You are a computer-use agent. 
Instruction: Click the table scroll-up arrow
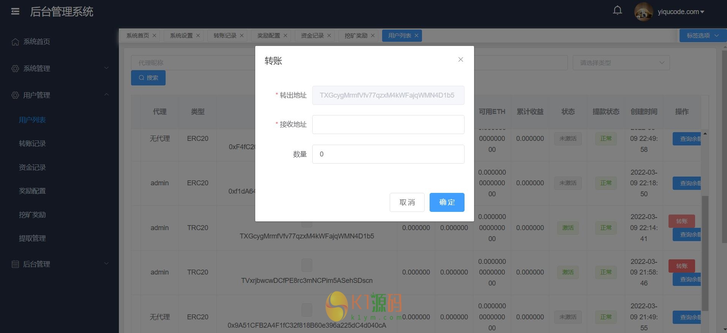pos(705,134)
